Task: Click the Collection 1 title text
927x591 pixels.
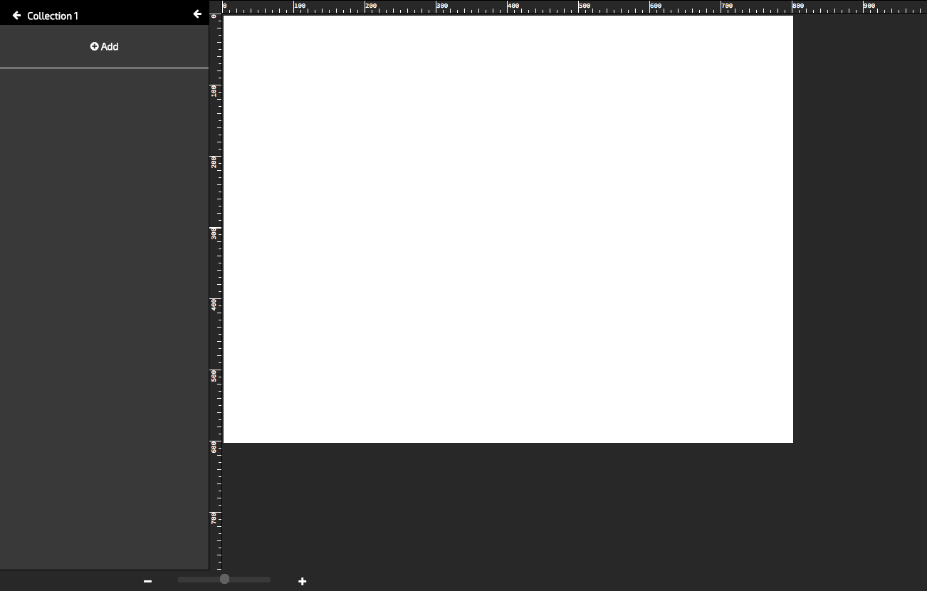Action: pyautogui.click(x=53, y=16)
